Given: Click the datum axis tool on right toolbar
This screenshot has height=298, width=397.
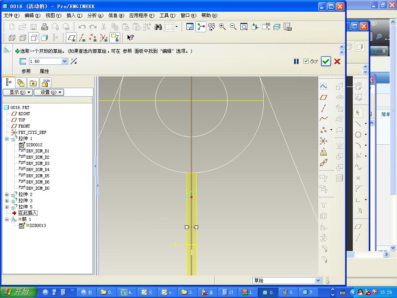Looking at the screenshot, I should click(323, 108).
